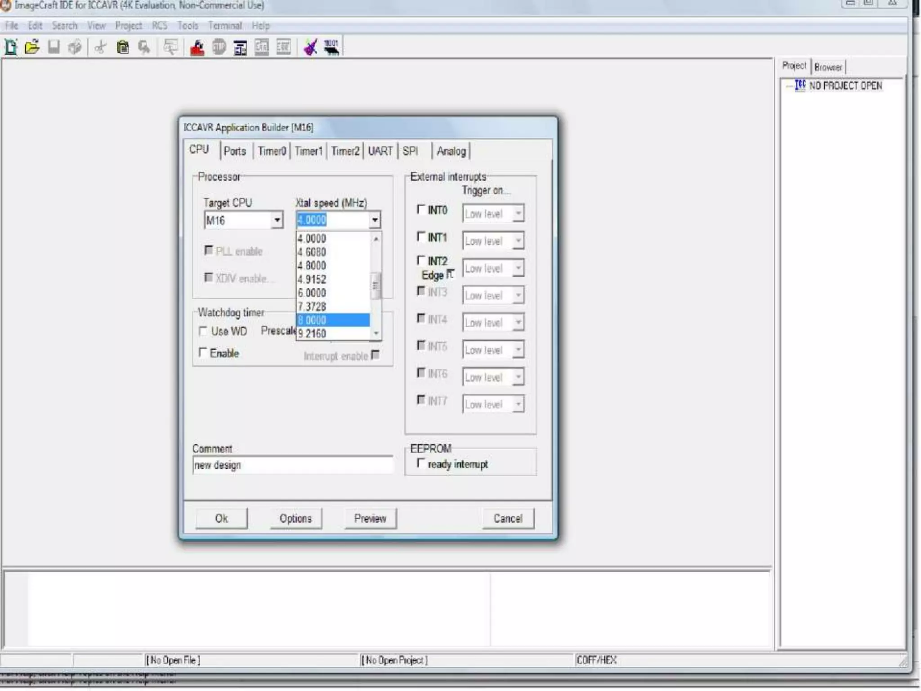
Task: Collapse the Xtal speed dropdown arrow
Action: click(375, 220)
